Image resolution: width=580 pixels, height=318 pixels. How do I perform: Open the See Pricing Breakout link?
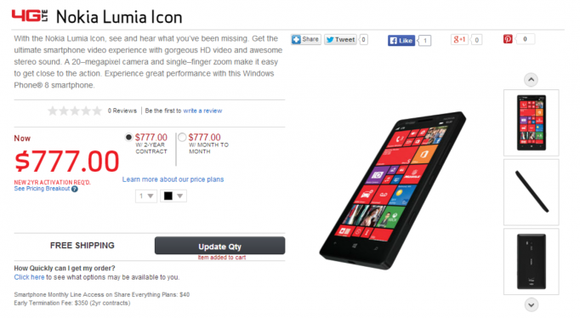(42, 189)
